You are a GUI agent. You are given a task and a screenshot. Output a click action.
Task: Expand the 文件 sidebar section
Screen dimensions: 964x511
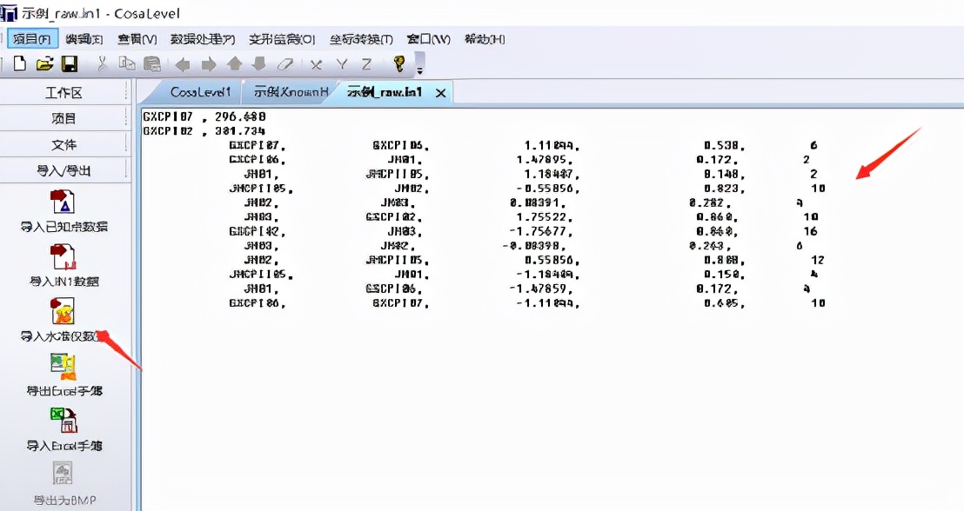point(64,145)
